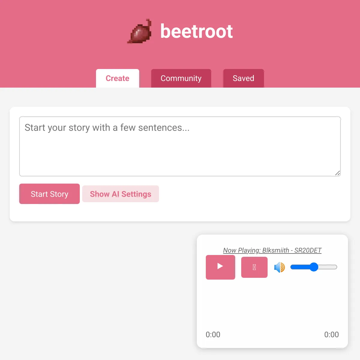Open the Saved tab
The image size is (360, 360).
243,78
